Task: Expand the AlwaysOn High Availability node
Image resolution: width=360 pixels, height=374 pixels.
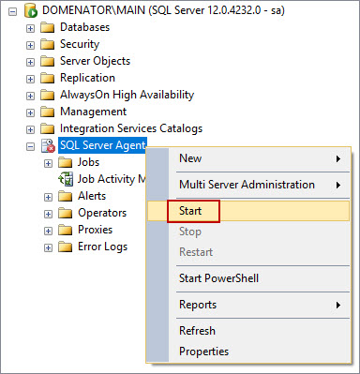Action: pyautogui.click(x=30, y=96)
